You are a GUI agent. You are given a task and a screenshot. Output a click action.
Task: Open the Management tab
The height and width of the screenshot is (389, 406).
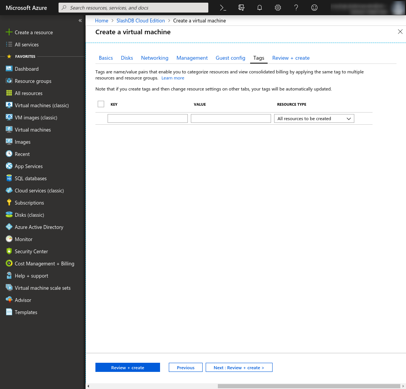[x=192, y=58]
